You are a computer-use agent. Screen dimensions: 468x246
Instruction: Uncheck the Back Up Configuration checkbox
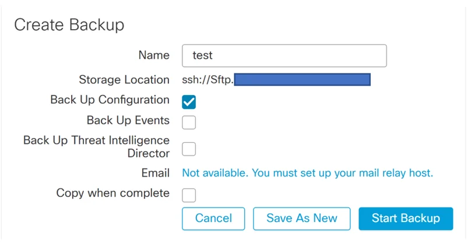coord(189,102)
